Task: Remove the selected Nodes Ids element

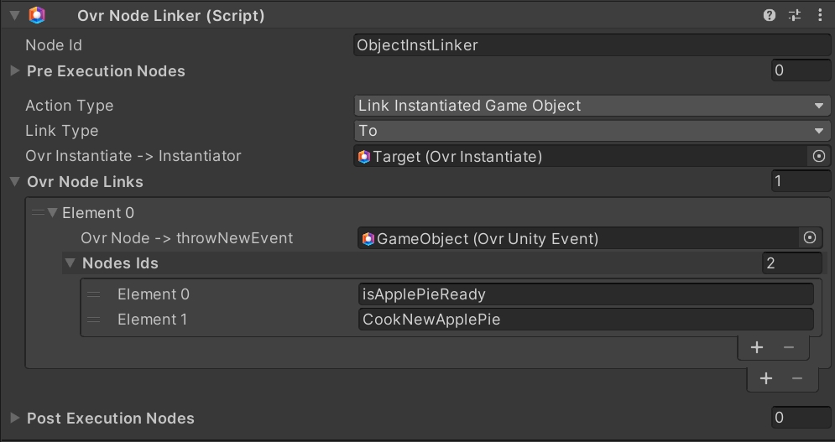Action: point(788,347)
